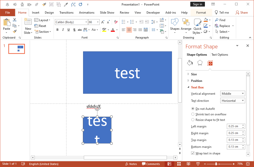Increase font size with the large A button
Screen dimensions: 254x167
point(103,22)
